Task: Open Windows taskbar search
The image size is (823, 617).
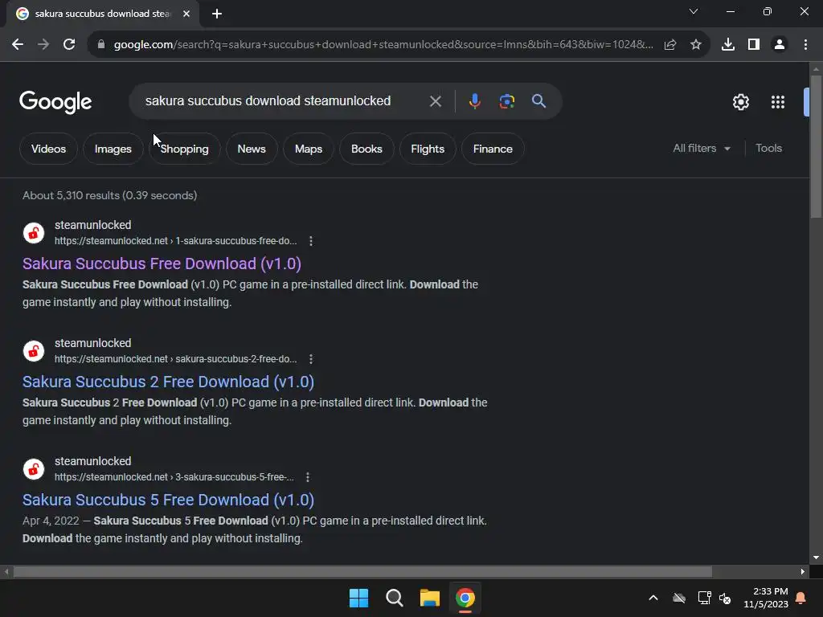Action: coord(394,598)
